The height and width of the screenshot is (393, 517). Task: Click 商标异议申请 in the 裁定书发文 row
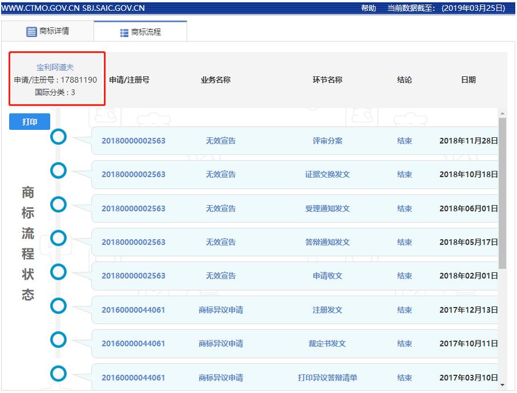[221, 343]
